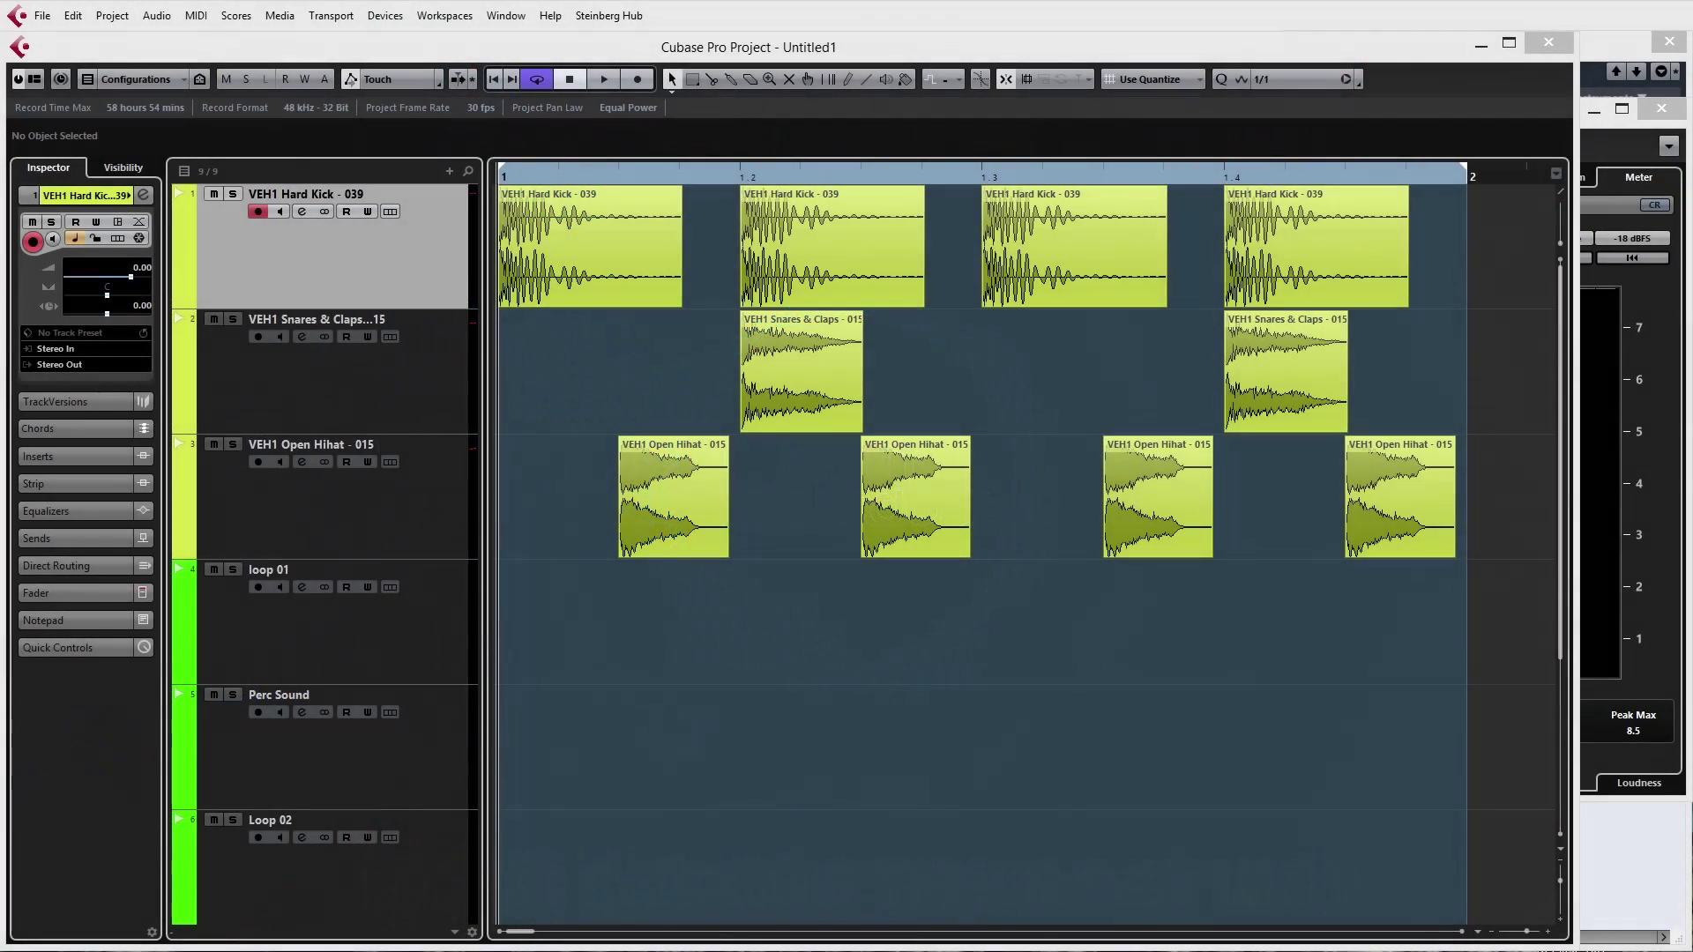Mute the loop 01 track
Screen dimensions: 1693x952
tap(213, 569)
